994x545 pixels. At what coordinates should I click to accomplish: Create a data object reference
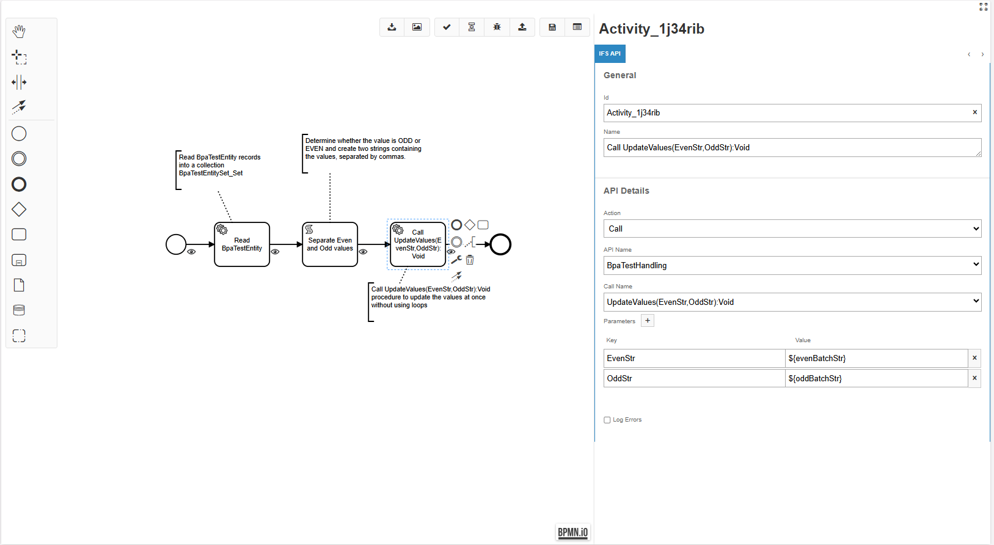(x=19, y=285)
